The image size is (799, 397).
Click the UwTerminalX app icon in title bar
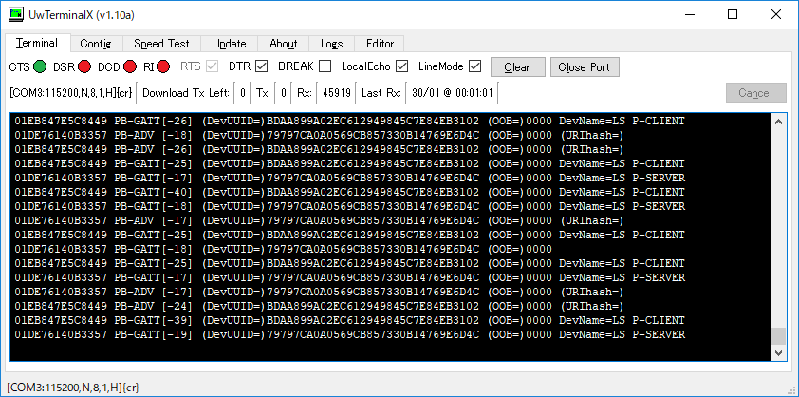tap(17, 14)
